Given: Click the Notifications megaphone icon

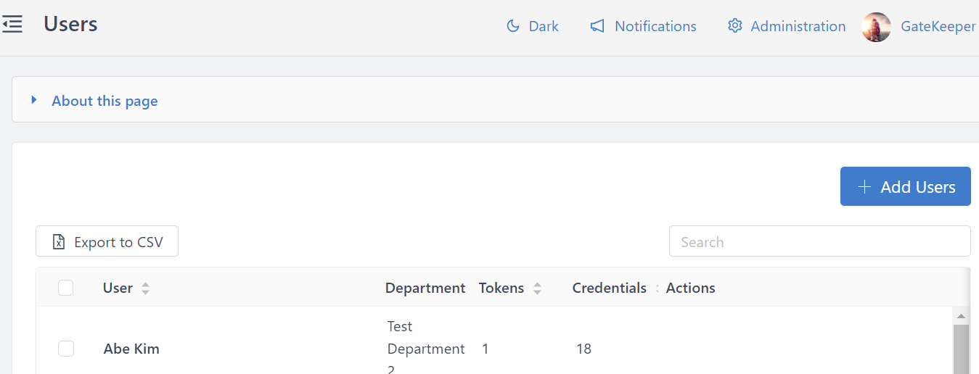Looking at the screenshot, I should 597,26.
